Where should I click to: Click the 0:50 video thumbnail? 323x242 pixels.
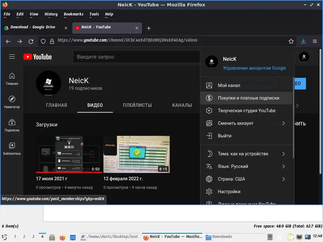point(69,154)
